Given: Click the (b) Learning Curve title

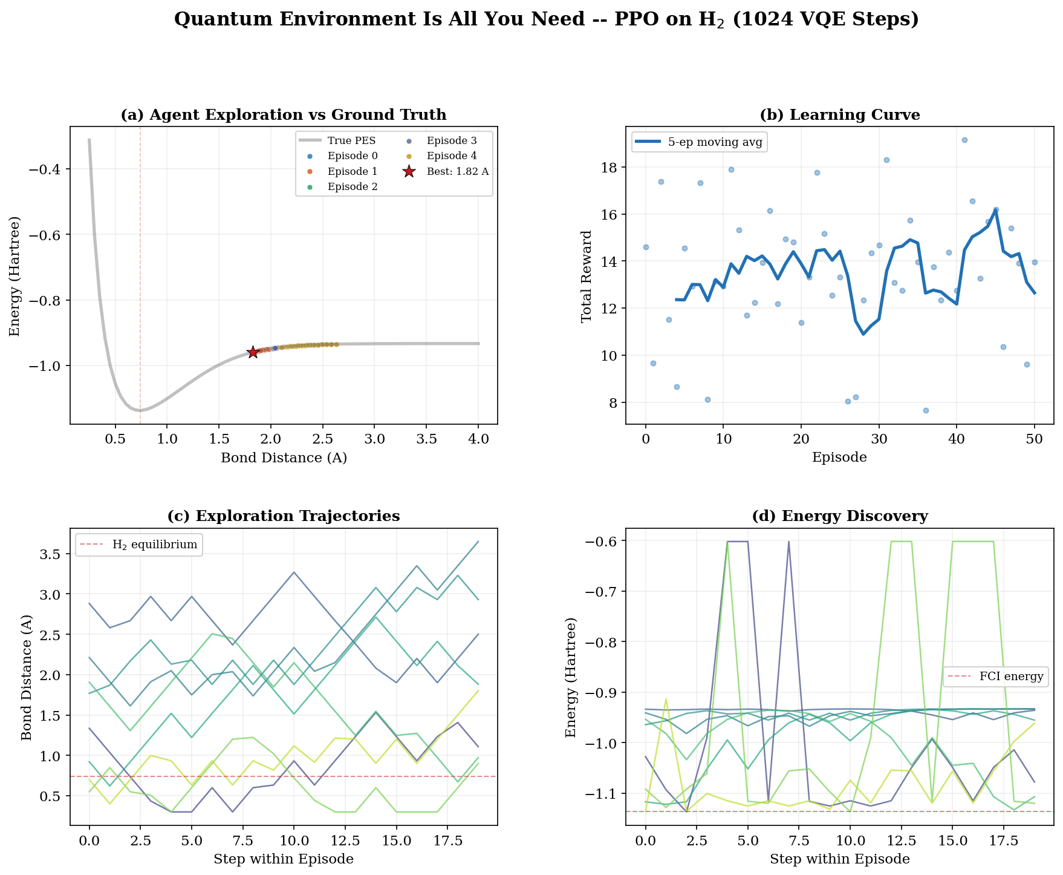Looking at the screenshot, I should (840, 115).
